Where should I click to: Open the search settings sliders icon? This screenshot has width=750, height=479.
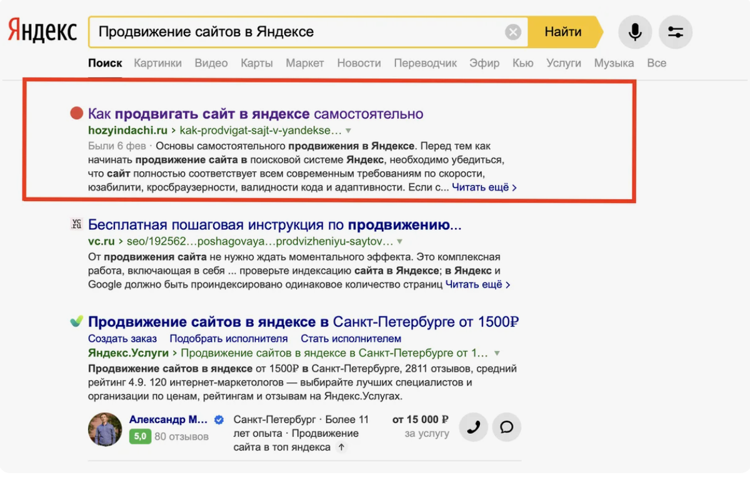(675, 31)
